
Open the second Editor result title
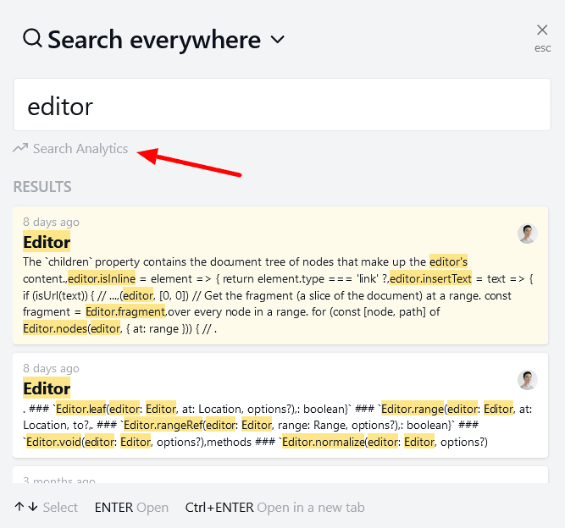point(47,388)
